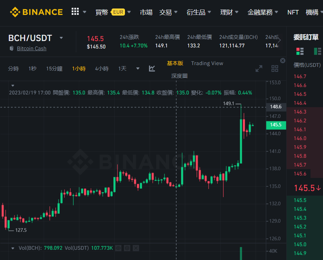The image size is (323, 260).
Task: Open the 機構 menu
Action: coord(312,12)
